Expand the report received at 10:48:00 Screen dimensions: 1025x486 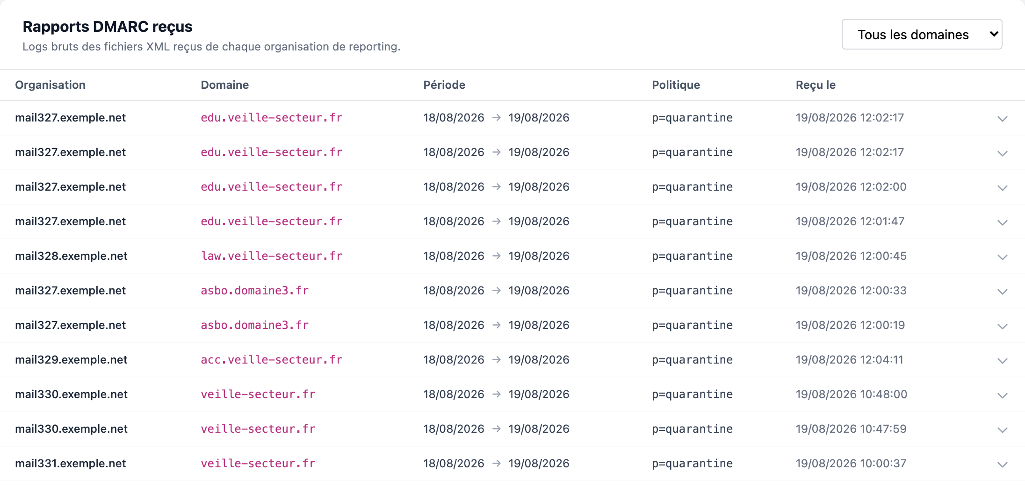pos(1002,395)
